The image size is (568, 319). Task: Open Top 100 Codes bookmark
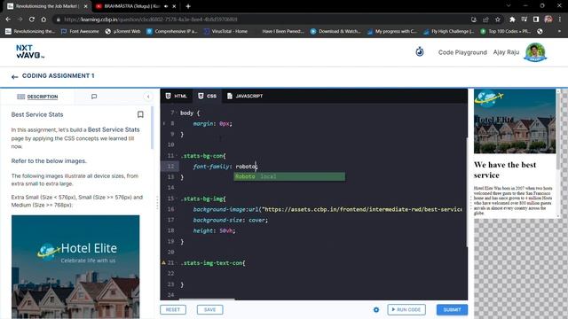505,32
